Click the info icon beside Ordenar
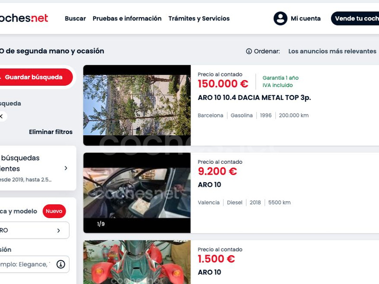The width and height of the screenshot is (379, 284). pos(249,51)
